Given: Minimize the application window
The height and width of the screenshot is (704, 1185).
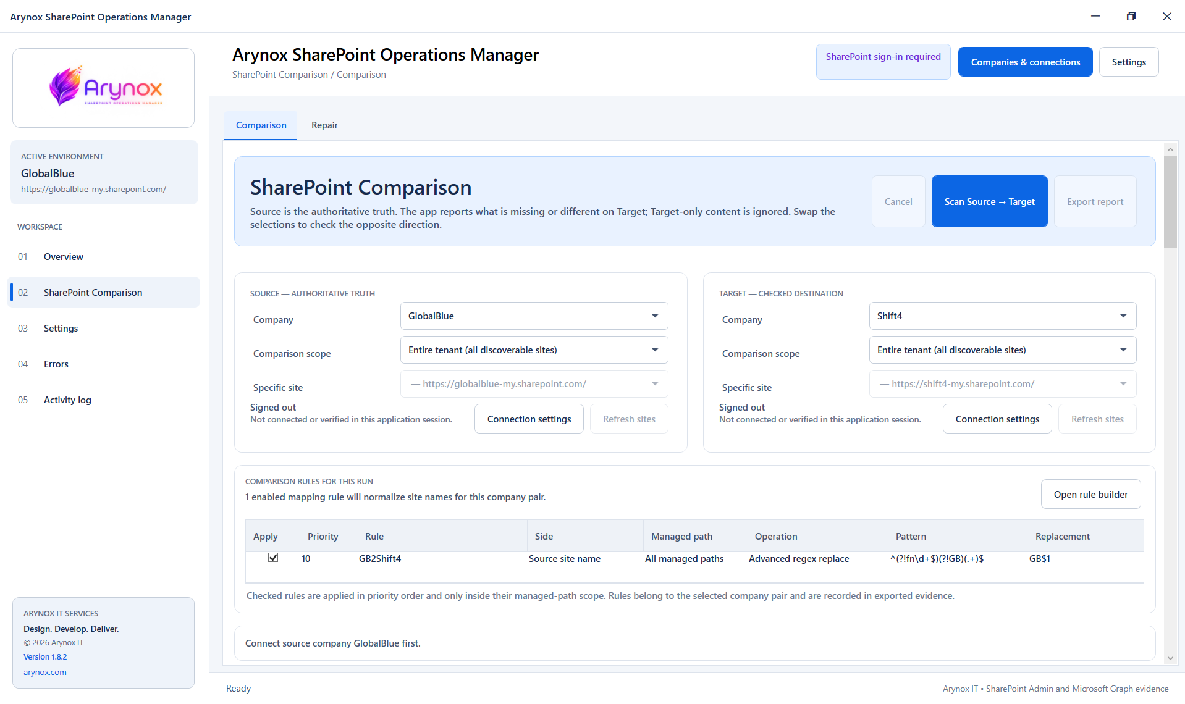Looking at the screenshot, I should (x=1095, y=17).
